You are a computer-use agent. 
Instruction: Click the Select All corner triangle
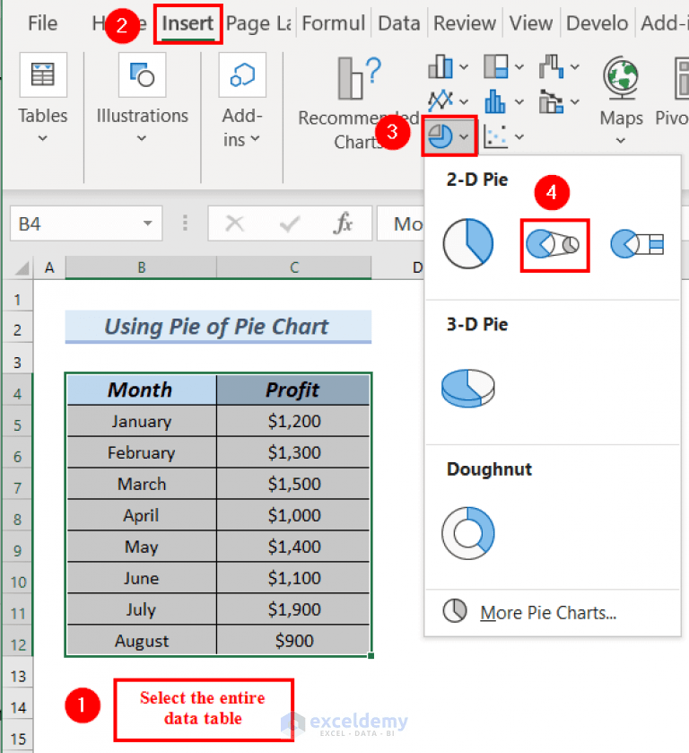pos(22,268)
